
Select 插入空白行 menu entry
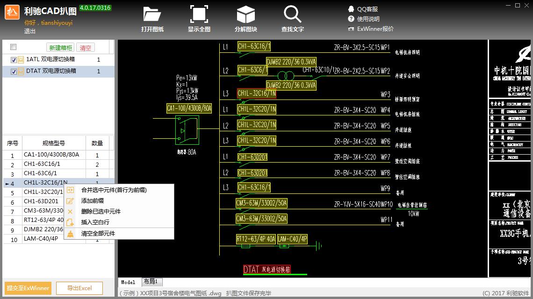[x=95, y=222]
